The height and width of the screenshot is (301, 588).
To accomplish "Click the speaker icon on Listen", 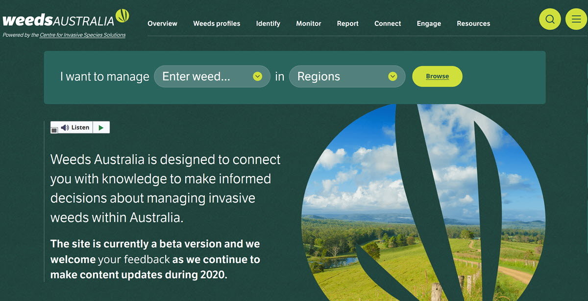I will pyautogui.click(x=65, y=128).
